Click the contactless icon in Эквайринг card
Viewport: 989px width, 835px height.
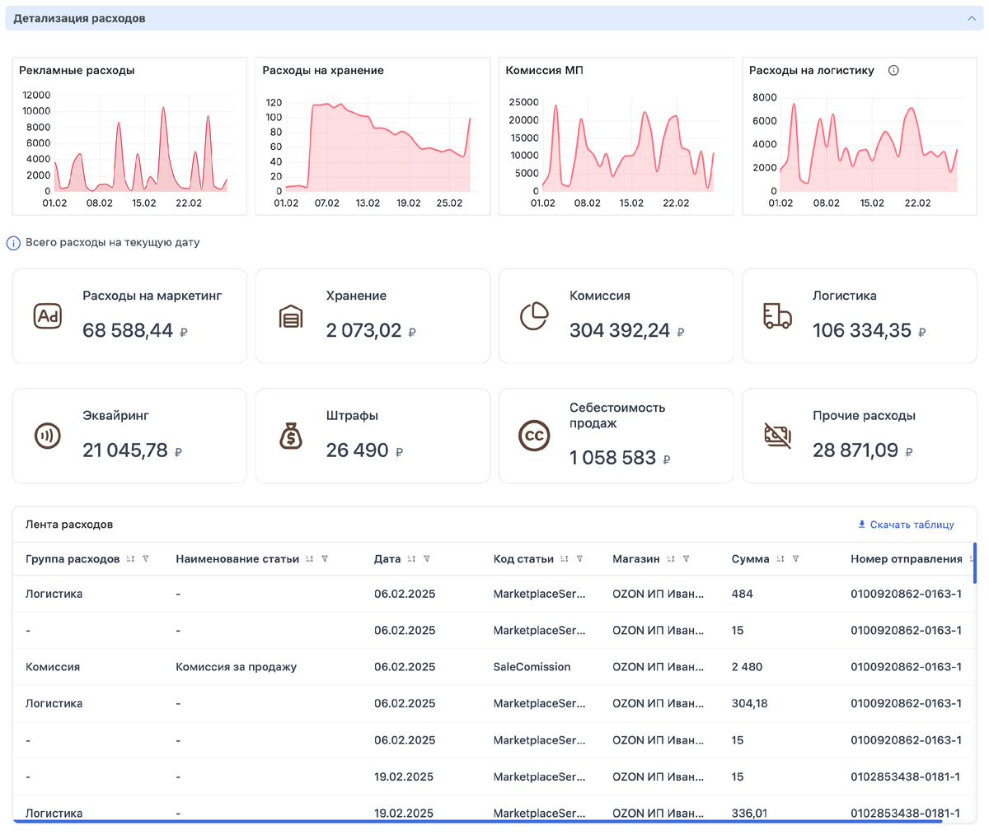48,436
